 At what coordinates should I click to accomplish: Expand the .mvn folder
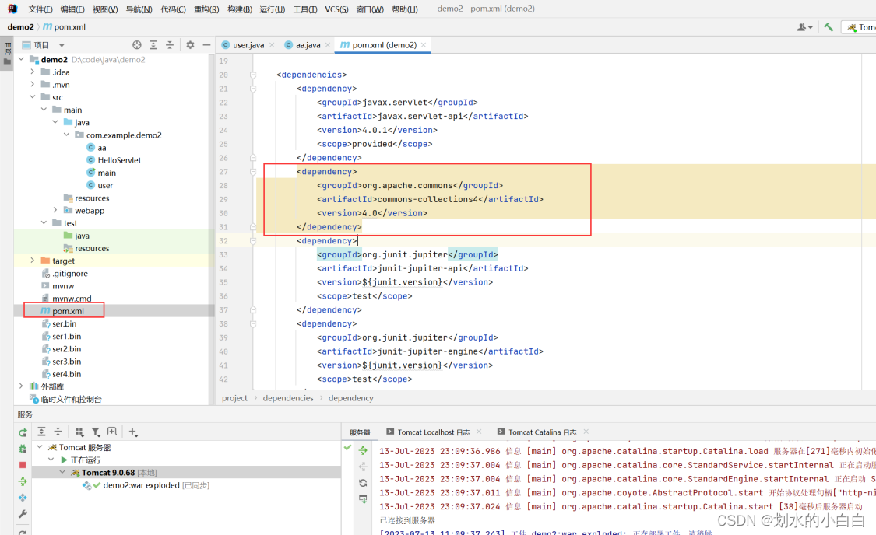click(x=33, y=84)
